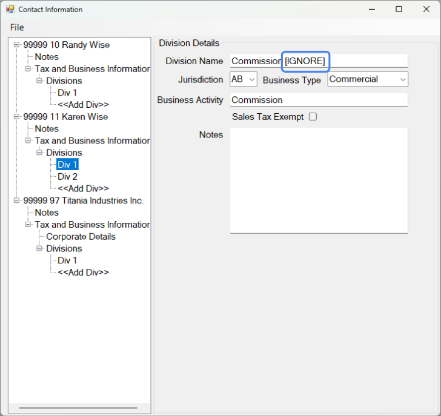Collapse the 99999 97 Titania Industries node
The image size is (441, 416).
tap(16, 200)
